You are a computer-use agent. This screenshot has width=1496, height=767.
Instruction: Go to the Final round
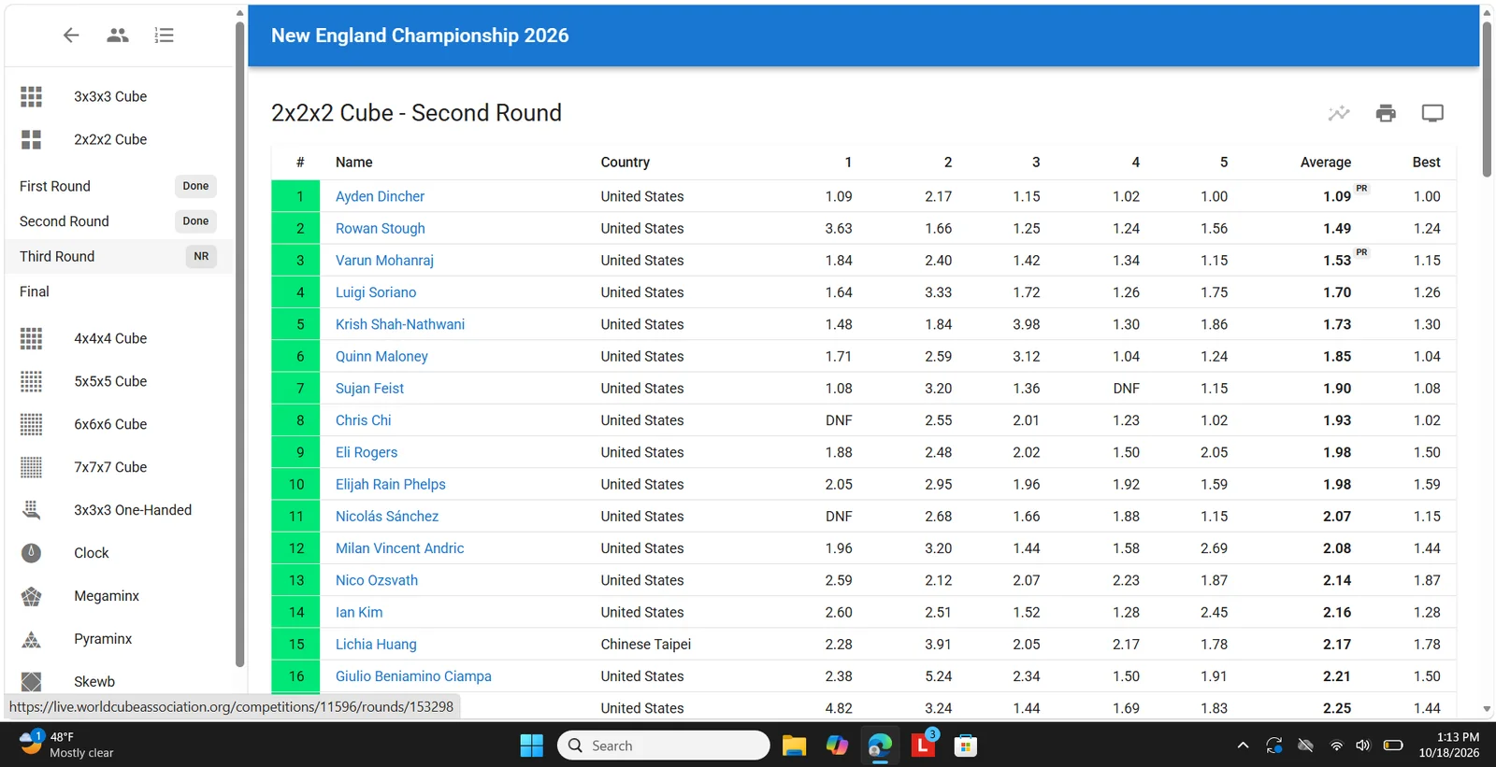point(119,291)
